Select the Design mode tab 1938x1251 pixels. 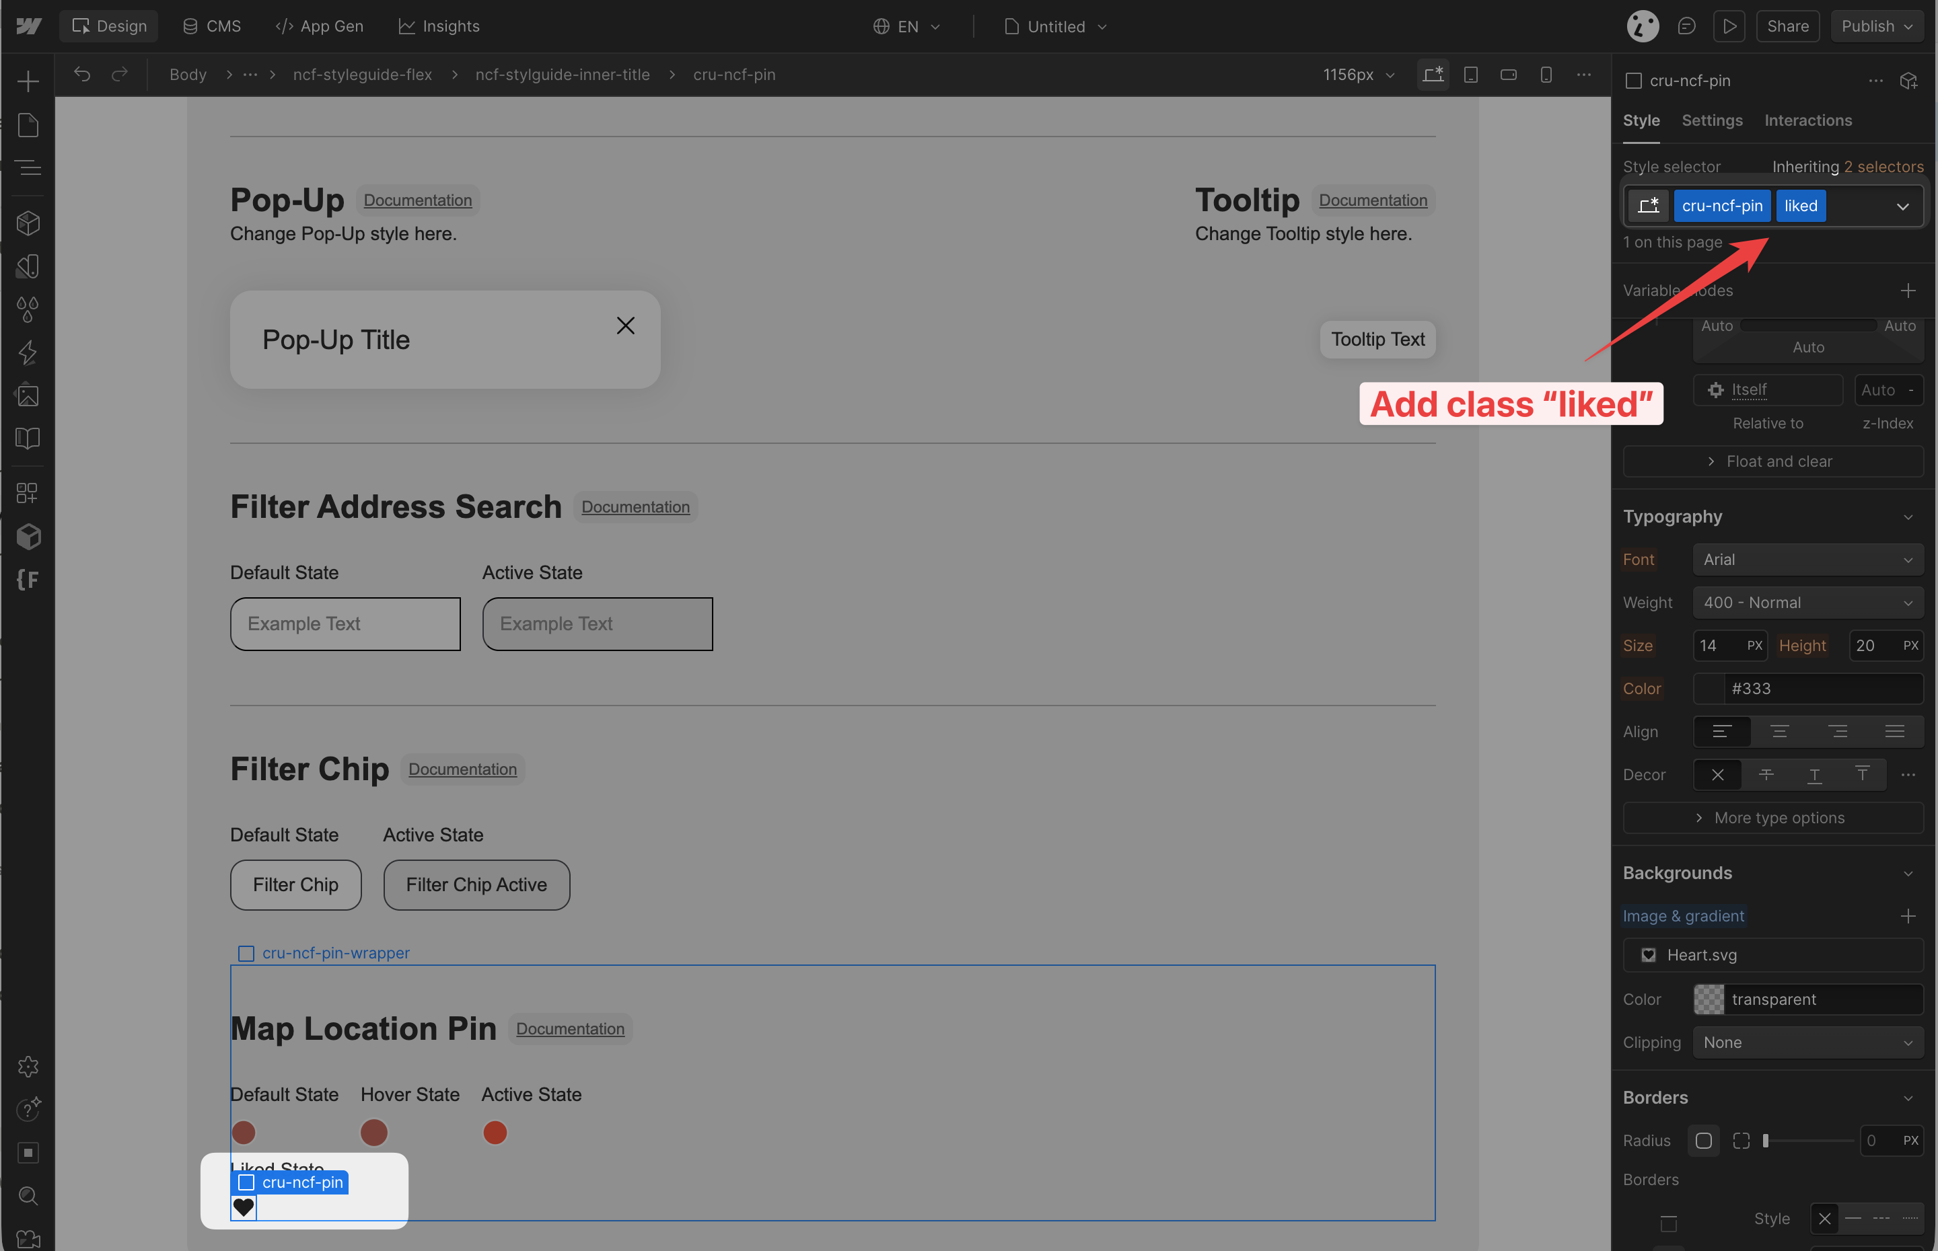[x=109, y=26]
